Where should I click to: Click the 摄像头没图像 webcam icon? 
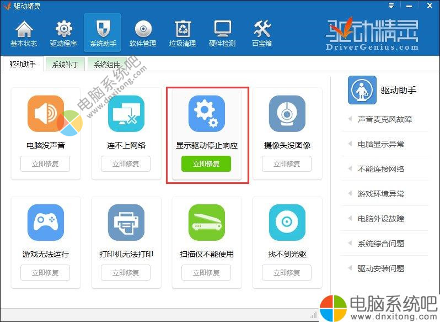pos(287,114)
